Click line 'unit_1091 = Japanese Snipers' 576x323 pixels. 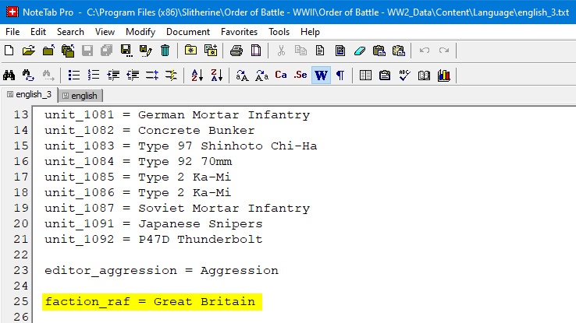click(154, 223)
